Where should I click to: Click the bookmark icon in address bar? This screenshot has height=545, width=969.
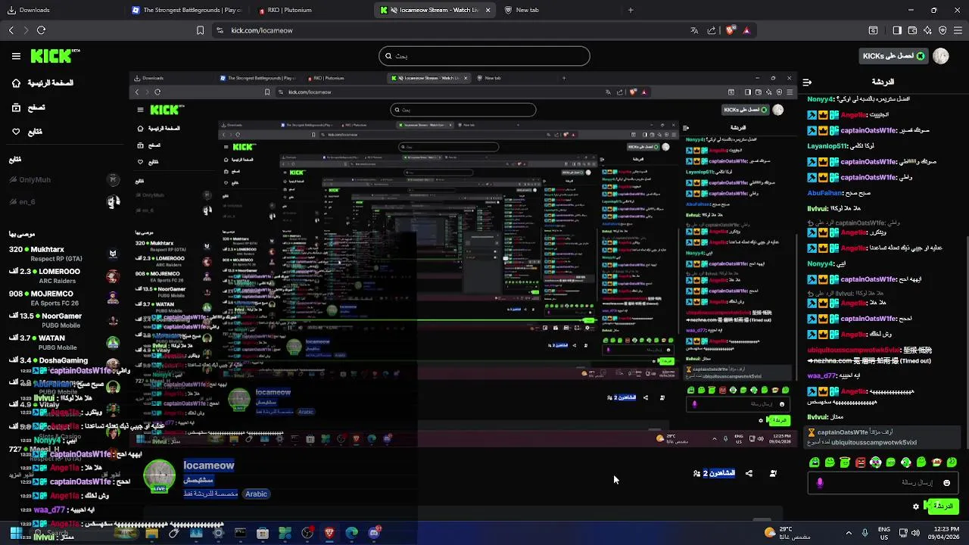click(x=200, y=30)
